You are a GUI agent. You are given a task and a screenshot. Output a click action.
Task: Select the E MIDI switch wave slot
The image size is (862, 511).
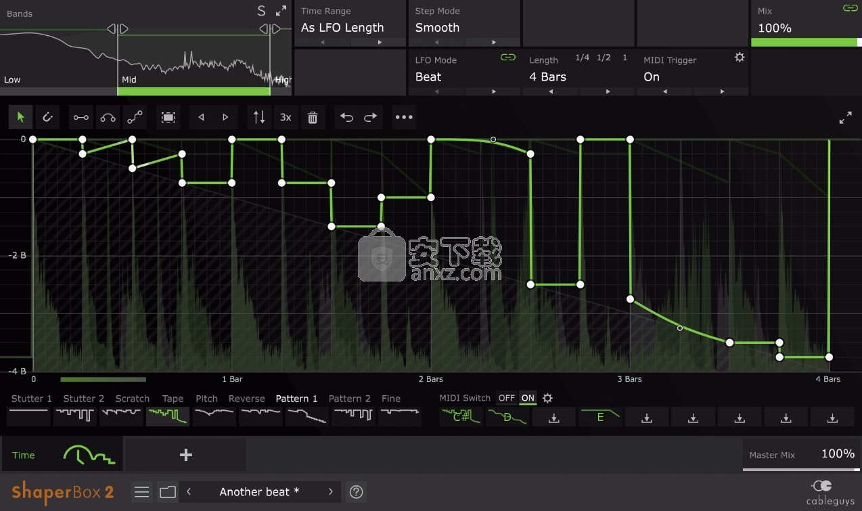tap(600, 417)
